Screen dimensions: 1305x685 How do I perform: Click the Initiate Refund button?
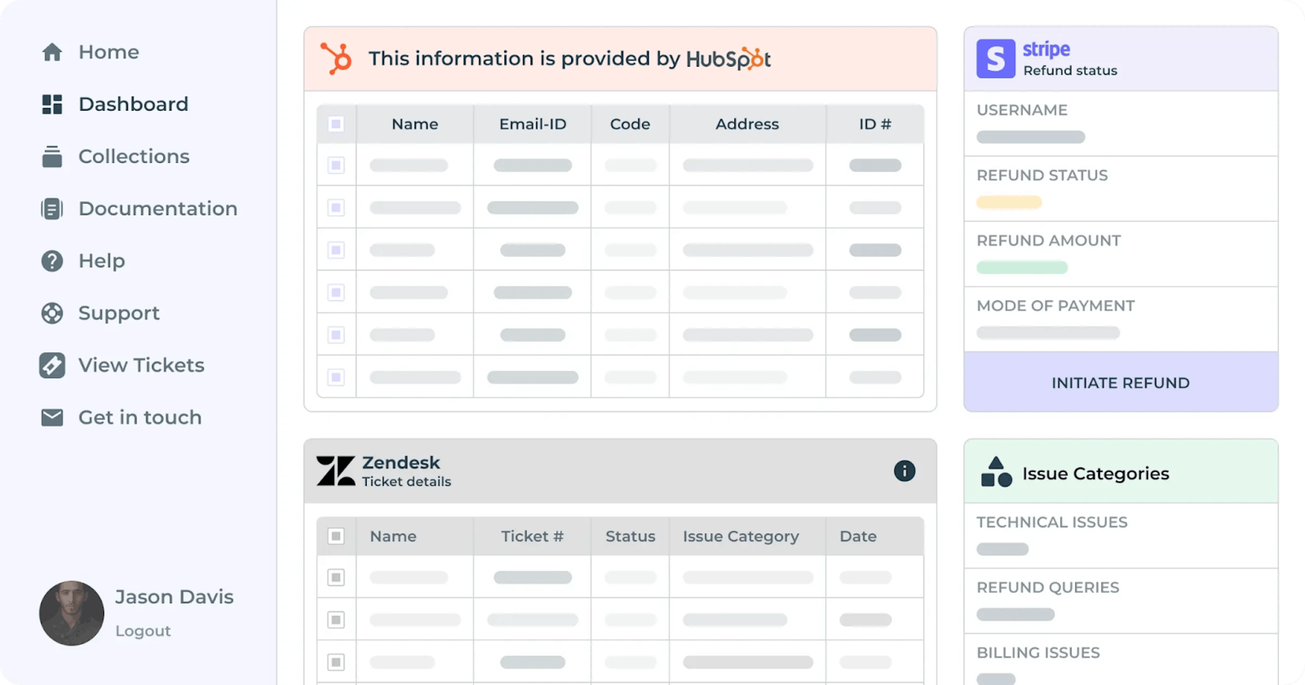(x=1120, y=383)
